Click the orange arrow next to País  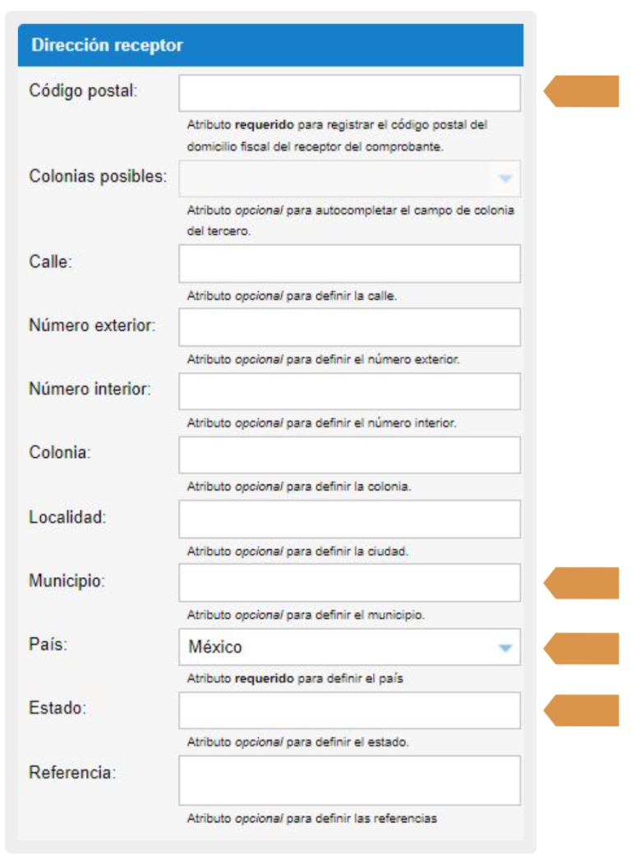pyautogui.click(x=583, y=648)
